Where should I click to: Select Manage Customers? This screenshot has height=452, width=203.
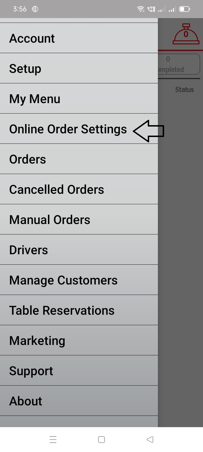(x=79, y=280)
